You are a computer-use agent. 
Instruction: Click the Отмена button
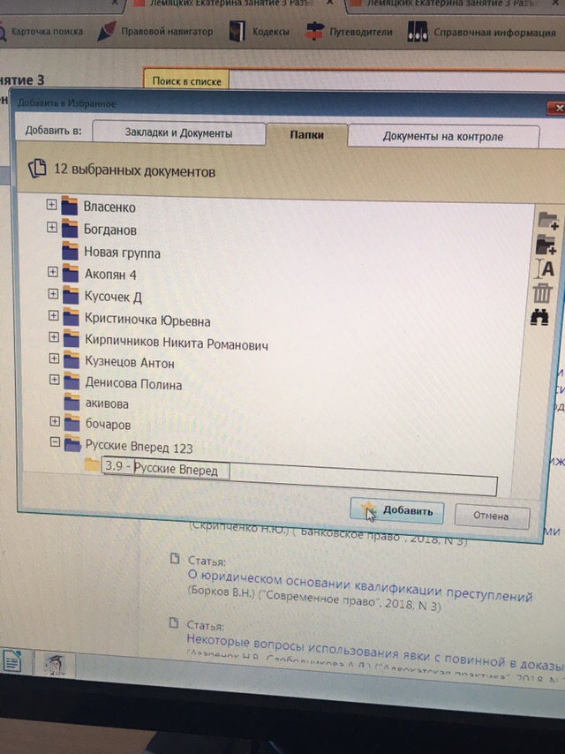[492, 516]
